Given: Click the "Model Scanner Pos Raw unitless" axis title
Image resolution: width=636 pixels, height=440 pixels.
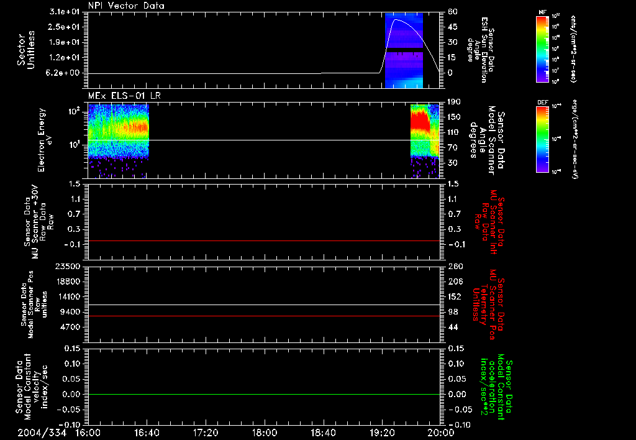Looking at the screenshot, I should (35, 305).
